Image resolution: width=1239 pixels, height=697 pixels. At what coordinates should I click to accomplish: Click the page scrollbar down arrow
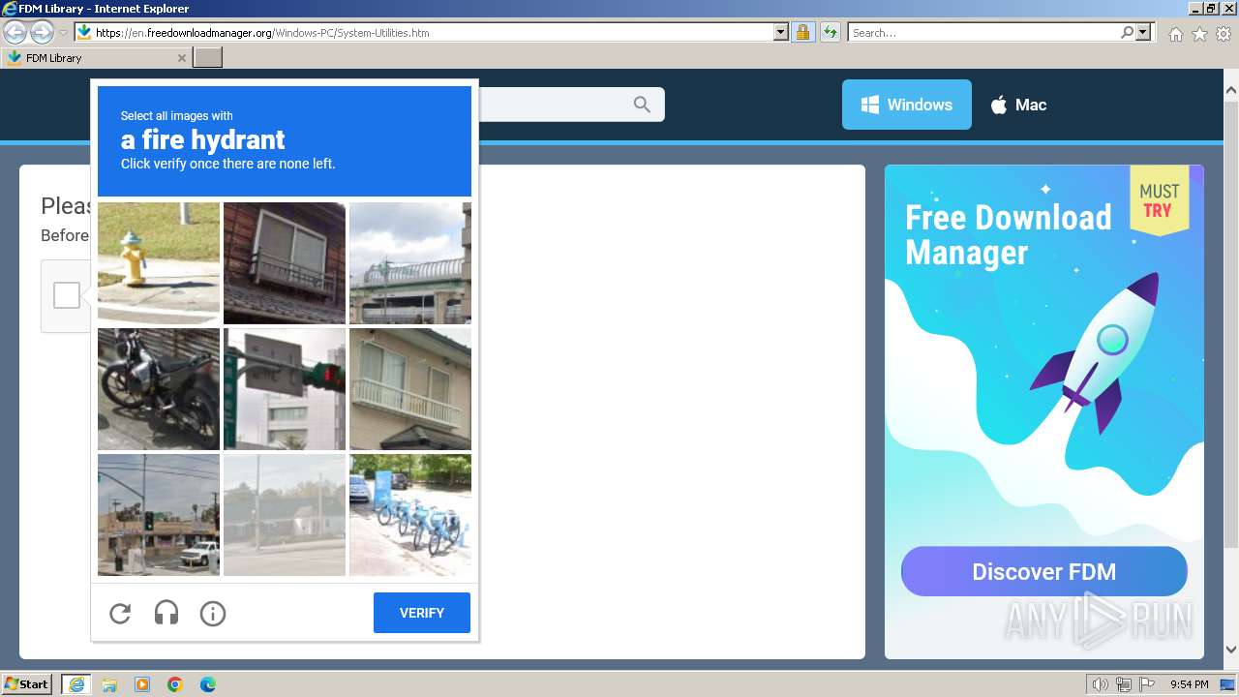click(1230, 650)
